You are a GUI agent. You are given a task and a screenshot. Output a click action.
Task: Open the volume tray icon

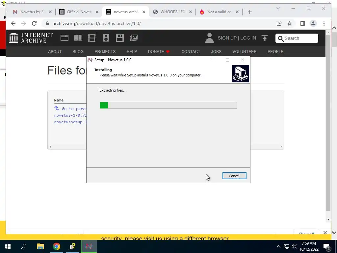[294, 246]
